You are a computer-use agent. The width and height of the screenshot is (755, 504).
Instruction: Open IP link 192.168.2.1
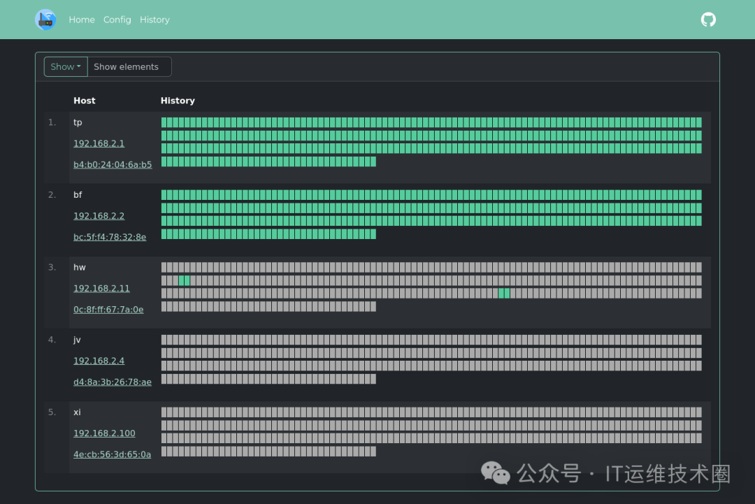[99, 143]
